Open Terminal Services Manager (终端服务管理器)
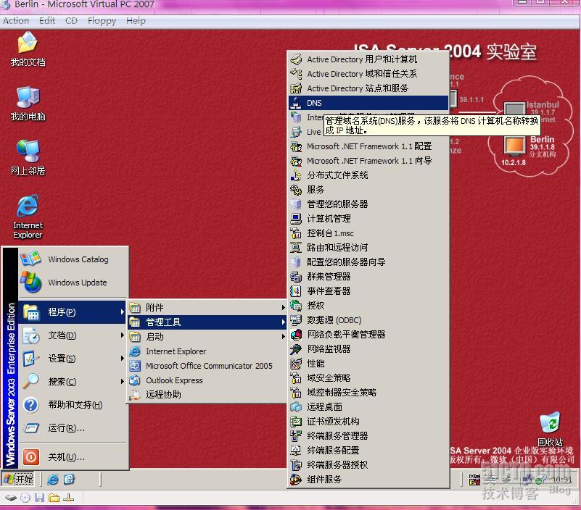 tap(368, 435)
